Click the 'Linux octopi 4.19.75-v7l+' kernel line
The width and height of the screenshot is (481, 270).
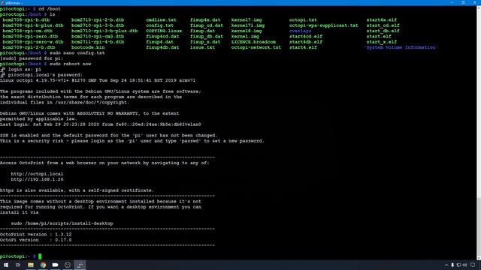[x=98, y=80]
